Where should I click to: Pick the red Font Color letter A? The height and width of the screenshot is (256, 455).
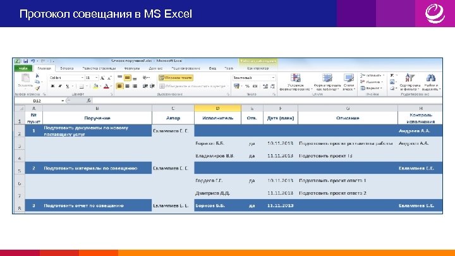click(x=106, y=86)
